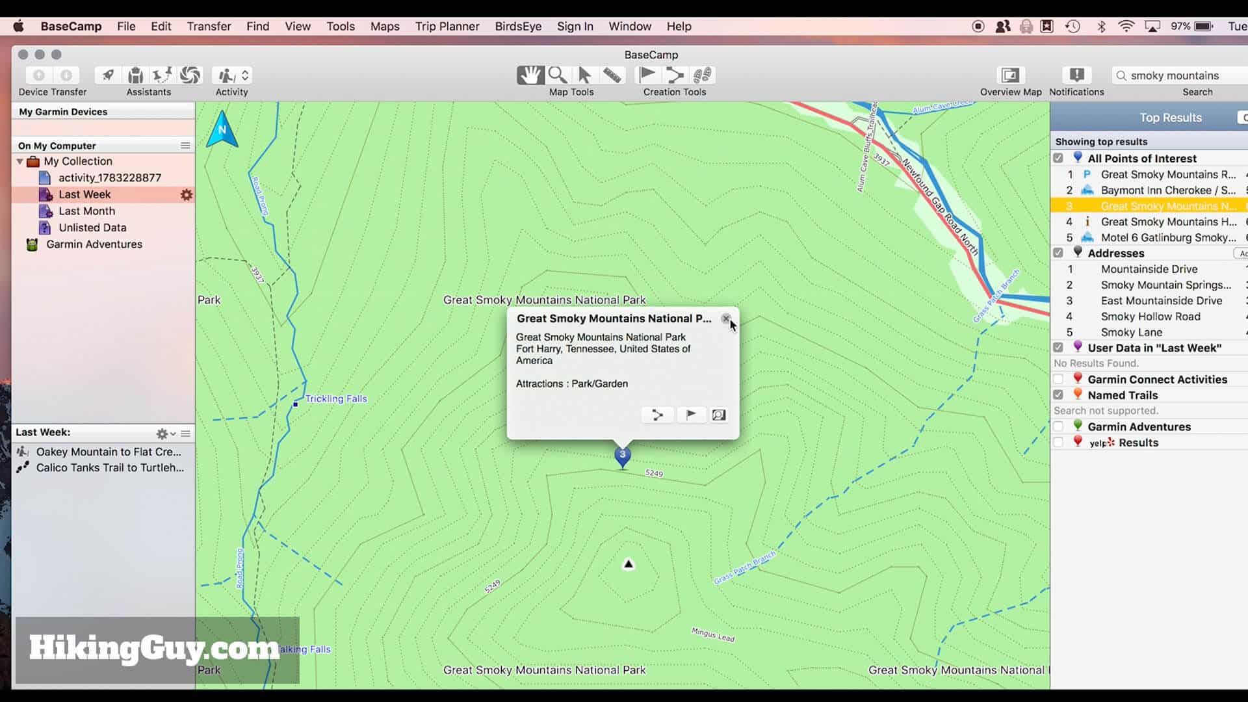
Task: Select the Last Month smart list
Action: 86,211
